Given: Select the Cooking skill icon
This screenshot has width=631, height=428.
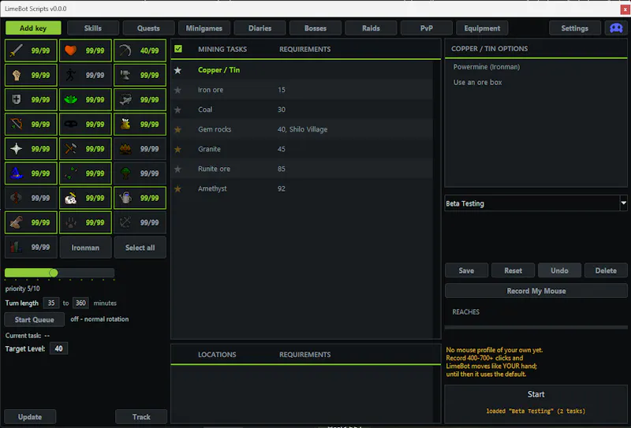Looking at the screenshot, I should pyautogui.click(x=125, y=125).
